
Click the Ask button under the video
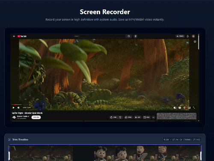click(x=137, y=117)
